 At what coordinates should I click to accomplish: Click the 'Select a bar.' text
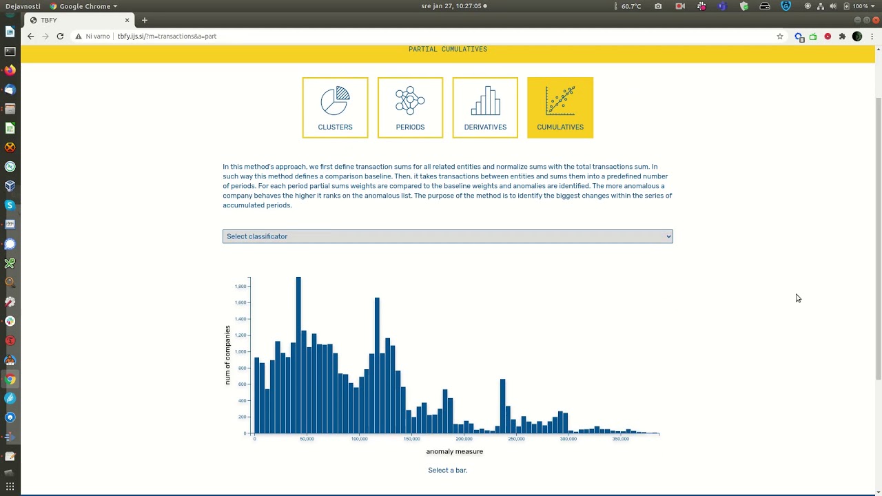click(x=448, y=470)
